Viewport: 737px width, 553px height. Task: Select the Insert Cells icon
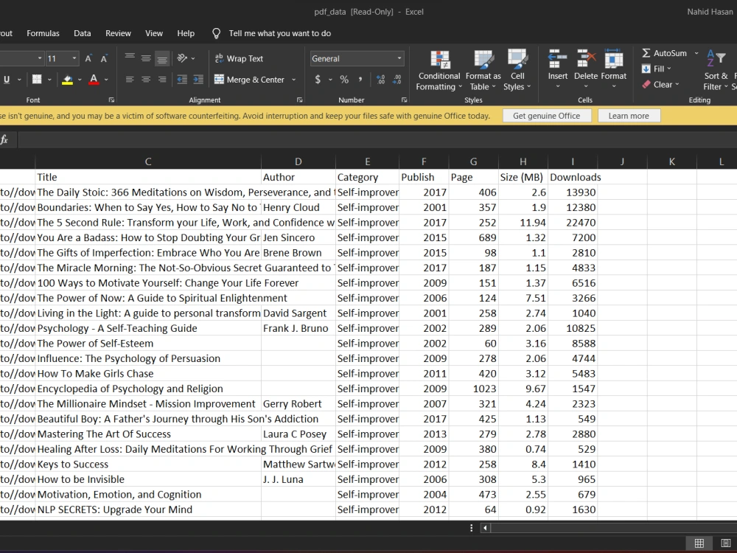click(557, 69)
